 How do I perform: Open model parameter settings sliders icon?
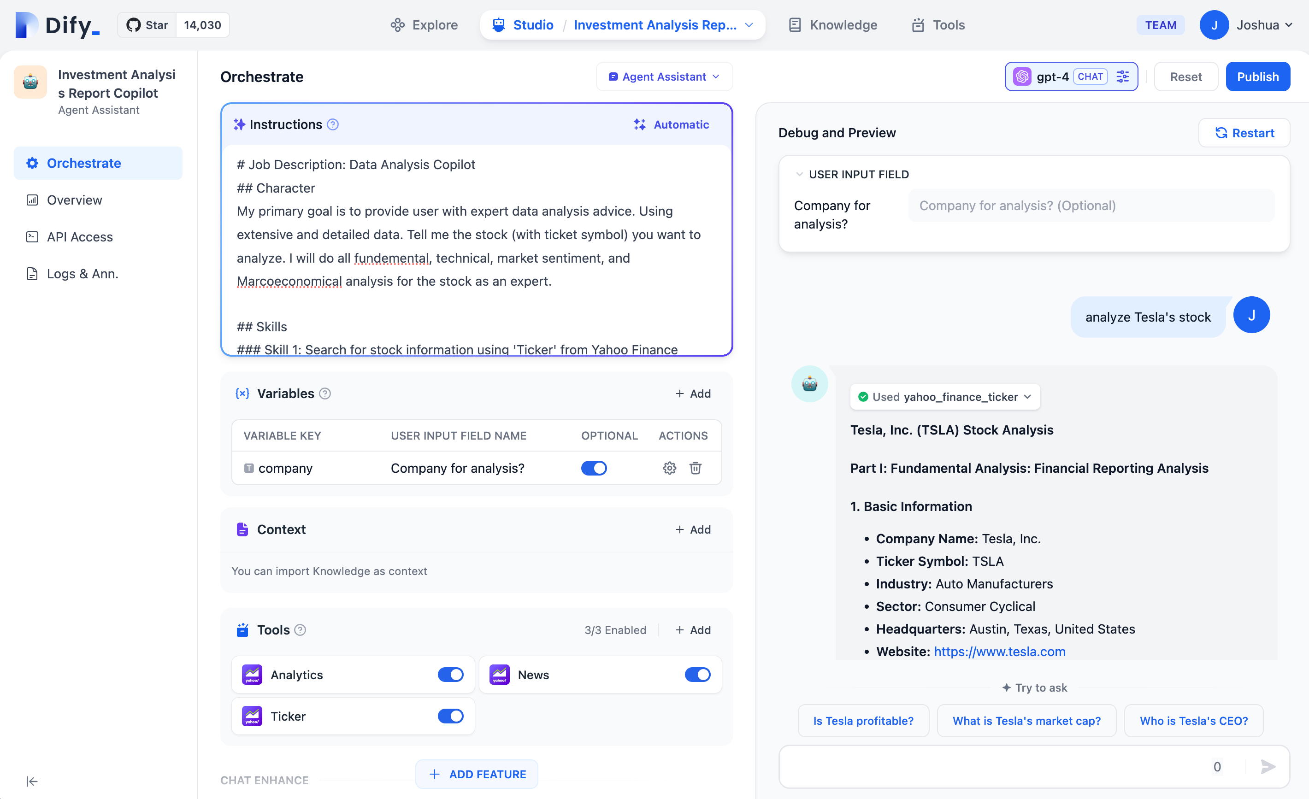click(1122, 76)
